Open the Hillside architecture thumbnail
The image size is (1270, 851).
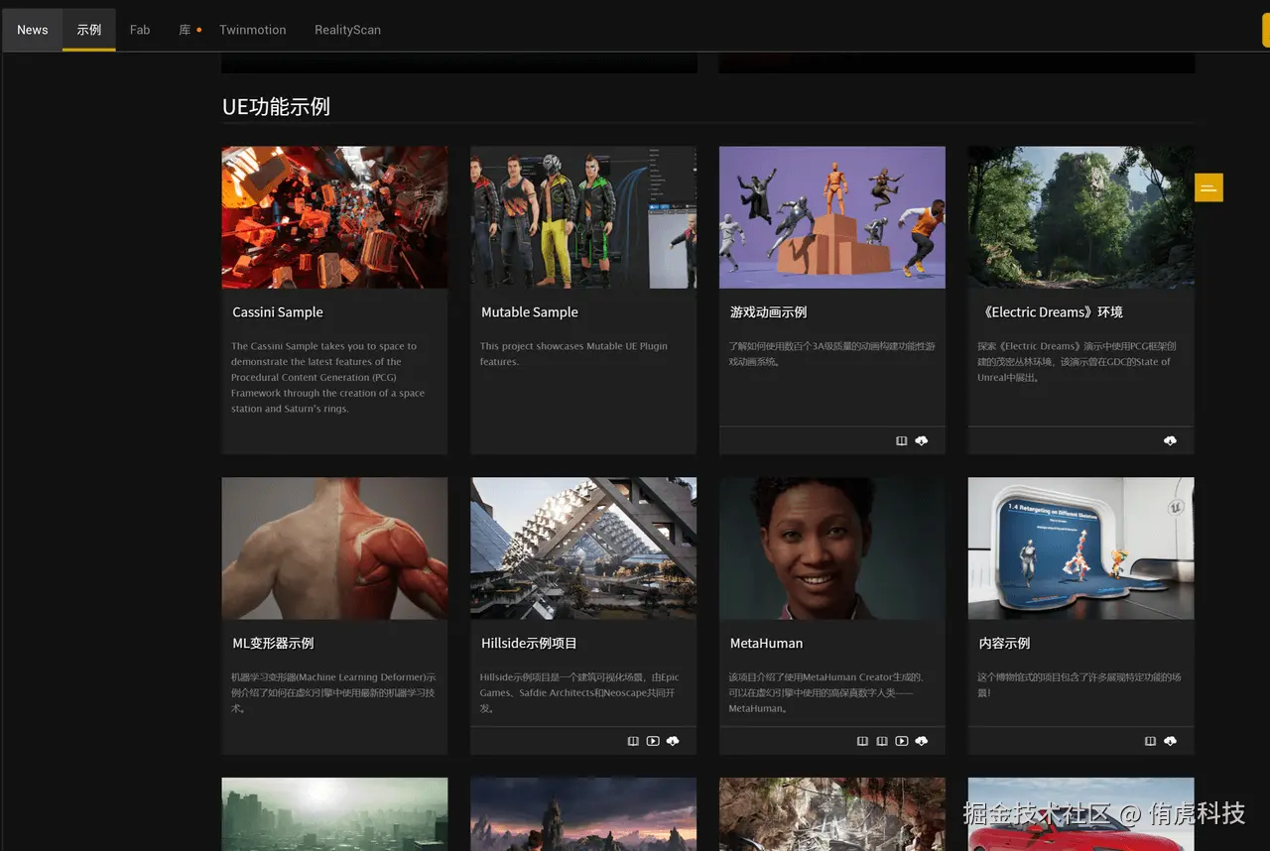pyautogui.click(x=583, y=548)
